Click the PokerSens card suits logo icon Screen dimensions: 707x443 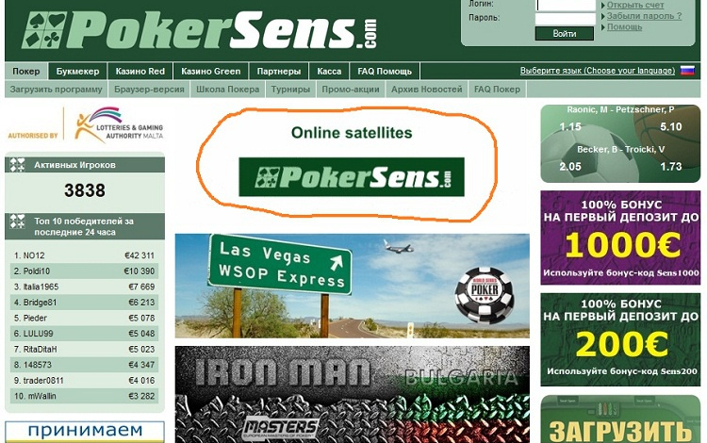[44, 30]
